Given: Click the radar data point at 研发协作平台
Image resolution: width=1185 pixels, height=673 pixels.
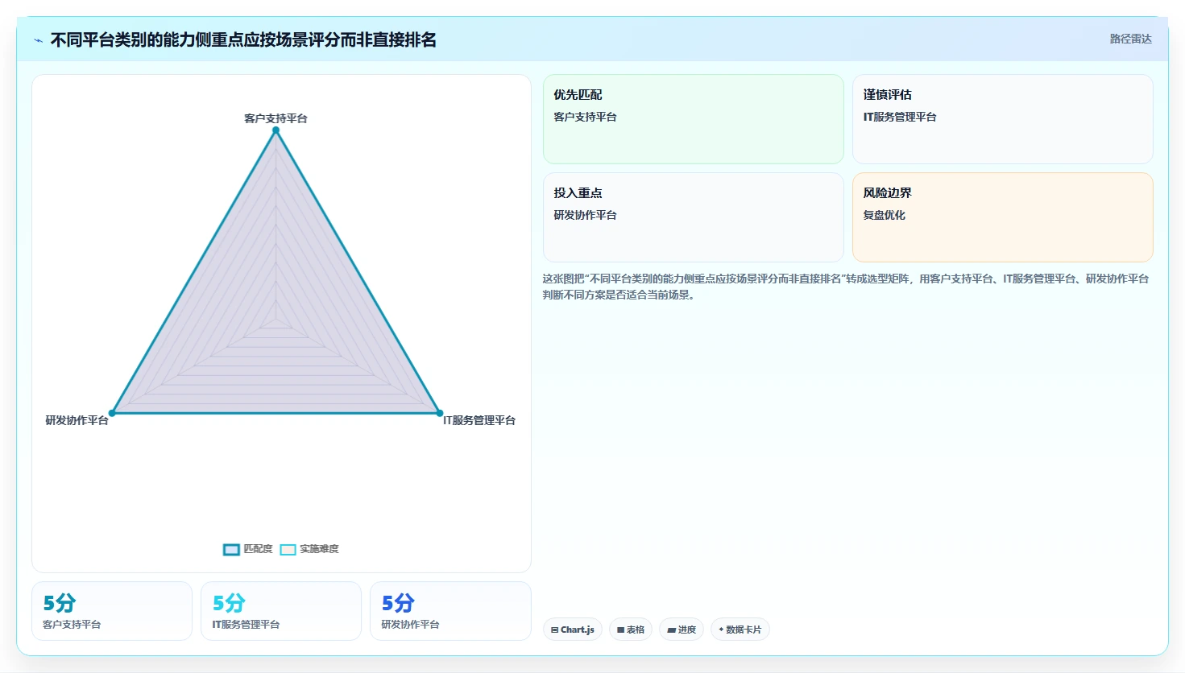Looking at the screenshot, I should 112,413.
